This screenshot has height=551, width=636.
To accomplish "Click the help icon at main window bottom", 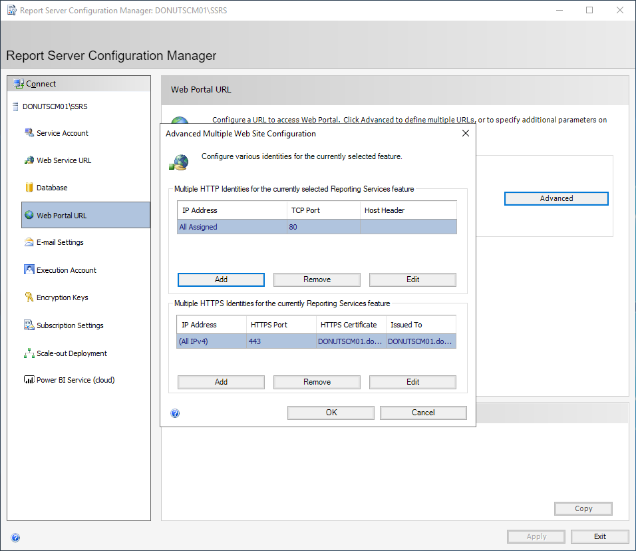I will tap(15, 538).
